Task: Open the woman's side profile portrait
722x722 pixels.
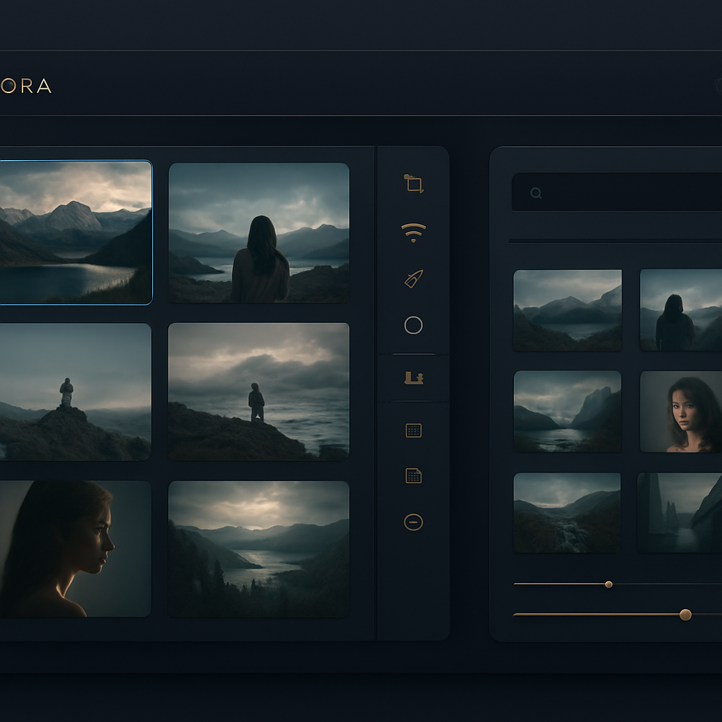Action: tap(75, 549)
